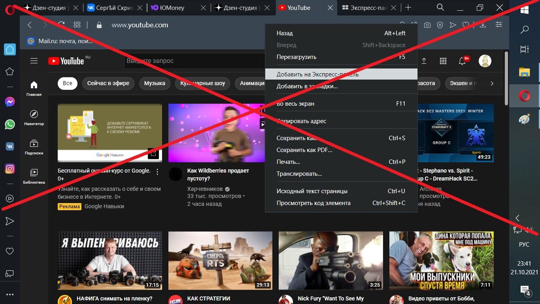Click the snapshot camera icon in address bar
This screenshot has width=540, height=304.
pyautogui.click(x=427, y=25)
